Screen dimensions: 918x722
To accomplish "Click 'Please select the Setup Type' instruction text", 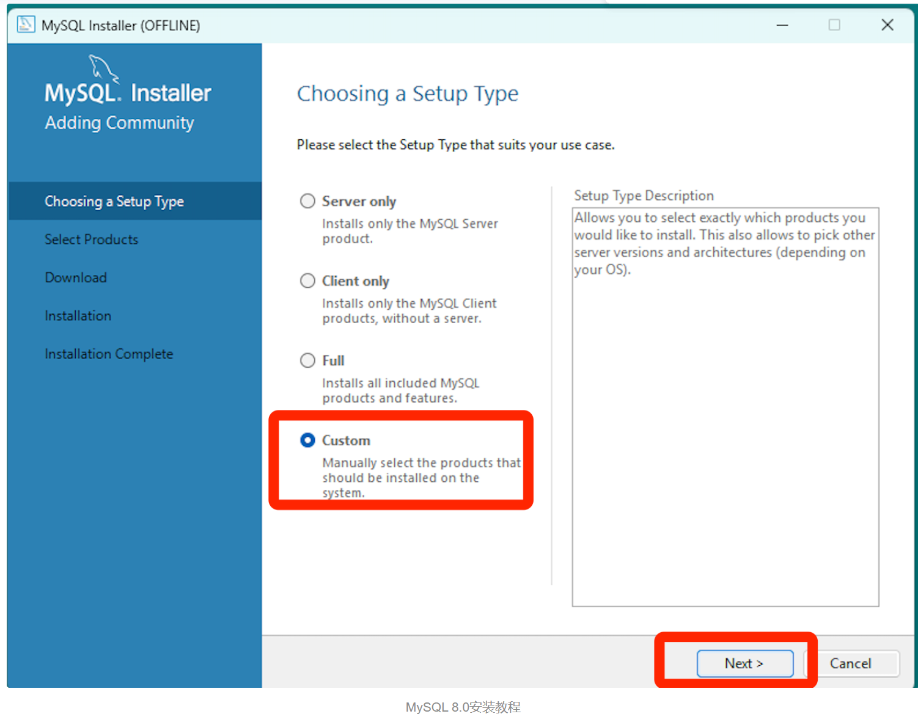I will tap(455, 145).
